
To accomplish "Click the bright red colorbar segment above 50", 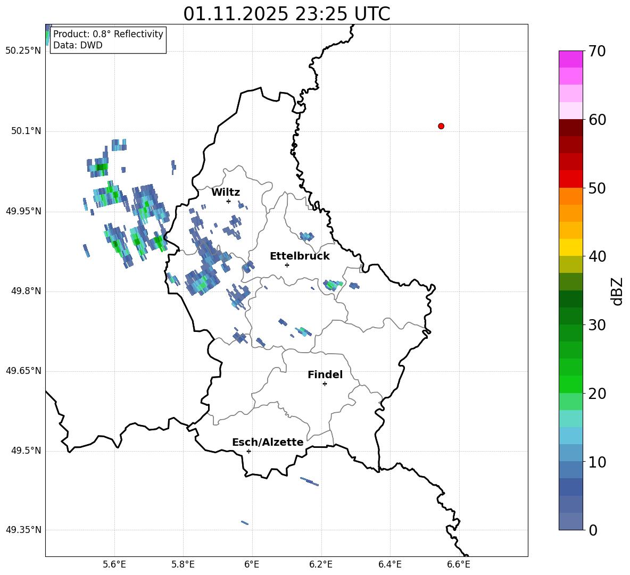I will (x=570, y=179).
